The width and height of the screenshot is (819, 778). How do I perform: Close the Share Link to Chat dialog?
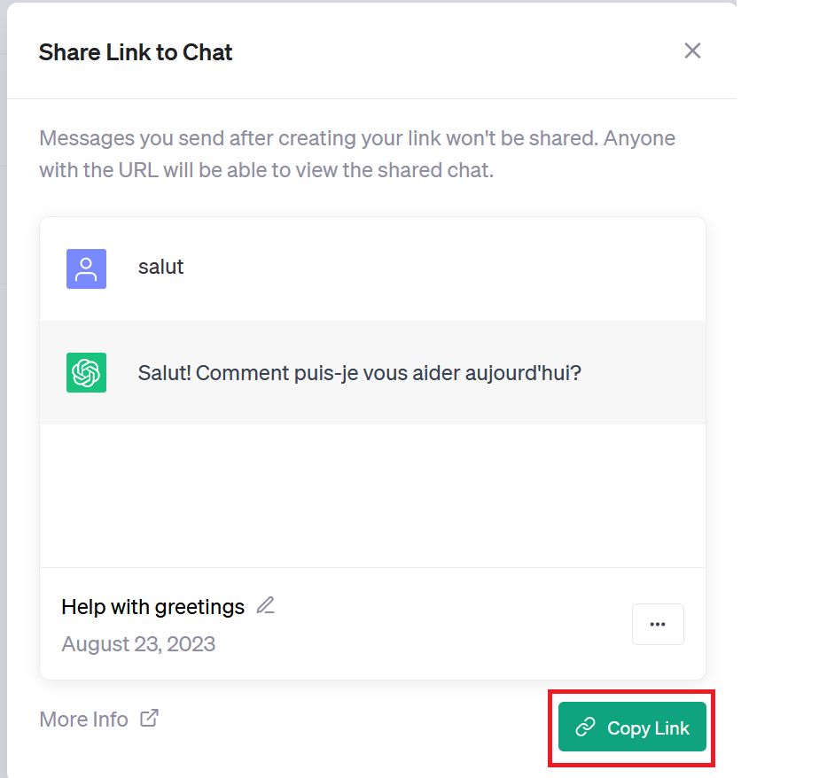tap(692, 51)
